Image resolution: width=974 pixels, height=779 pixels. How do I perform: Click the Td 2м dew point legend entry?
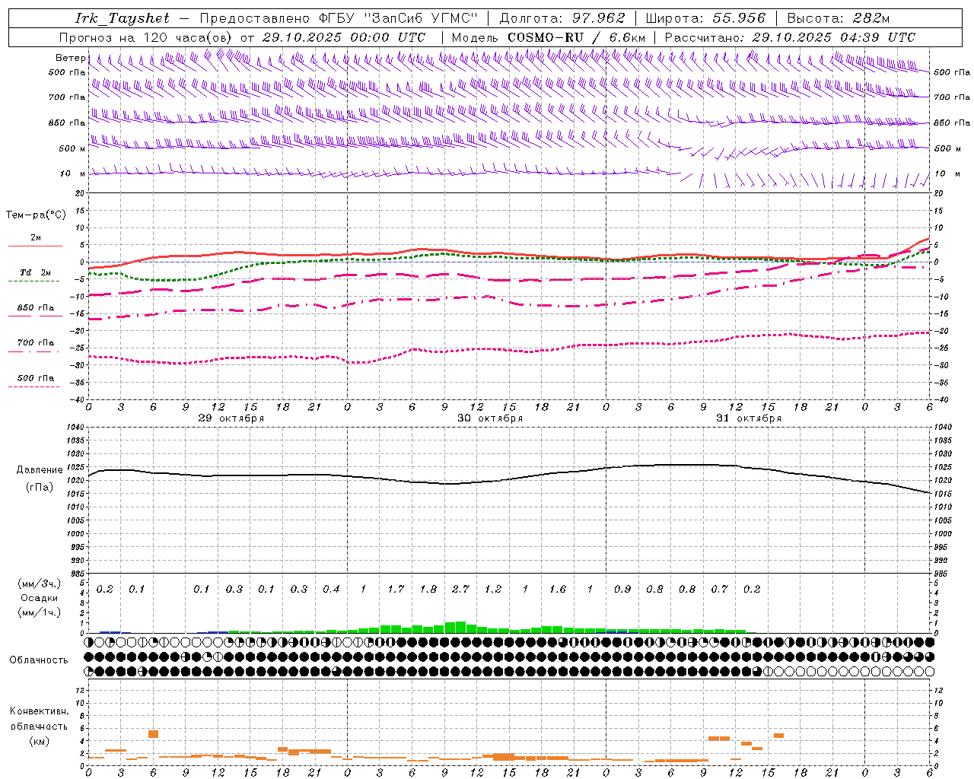click(x=35, y=272)
